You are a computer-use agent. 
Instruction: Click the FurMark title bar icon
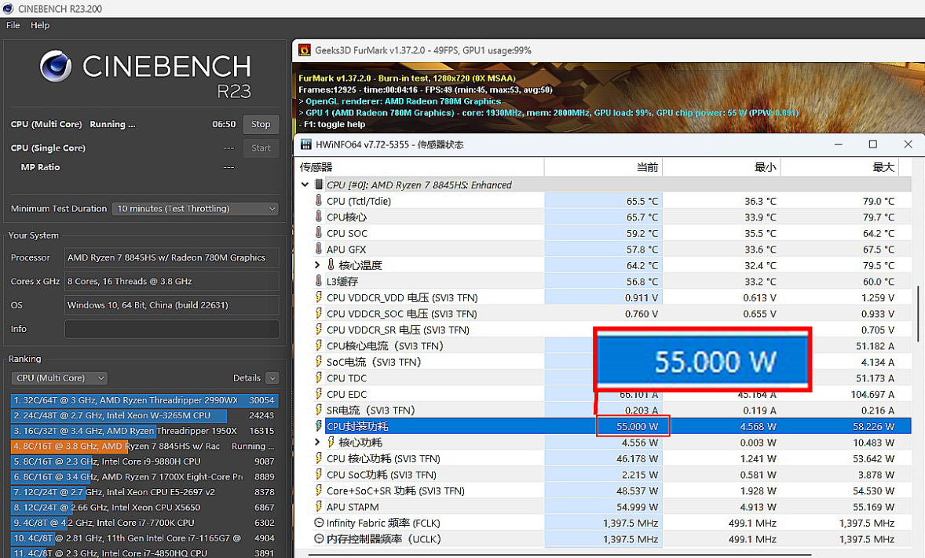click(x=304, y=50)
